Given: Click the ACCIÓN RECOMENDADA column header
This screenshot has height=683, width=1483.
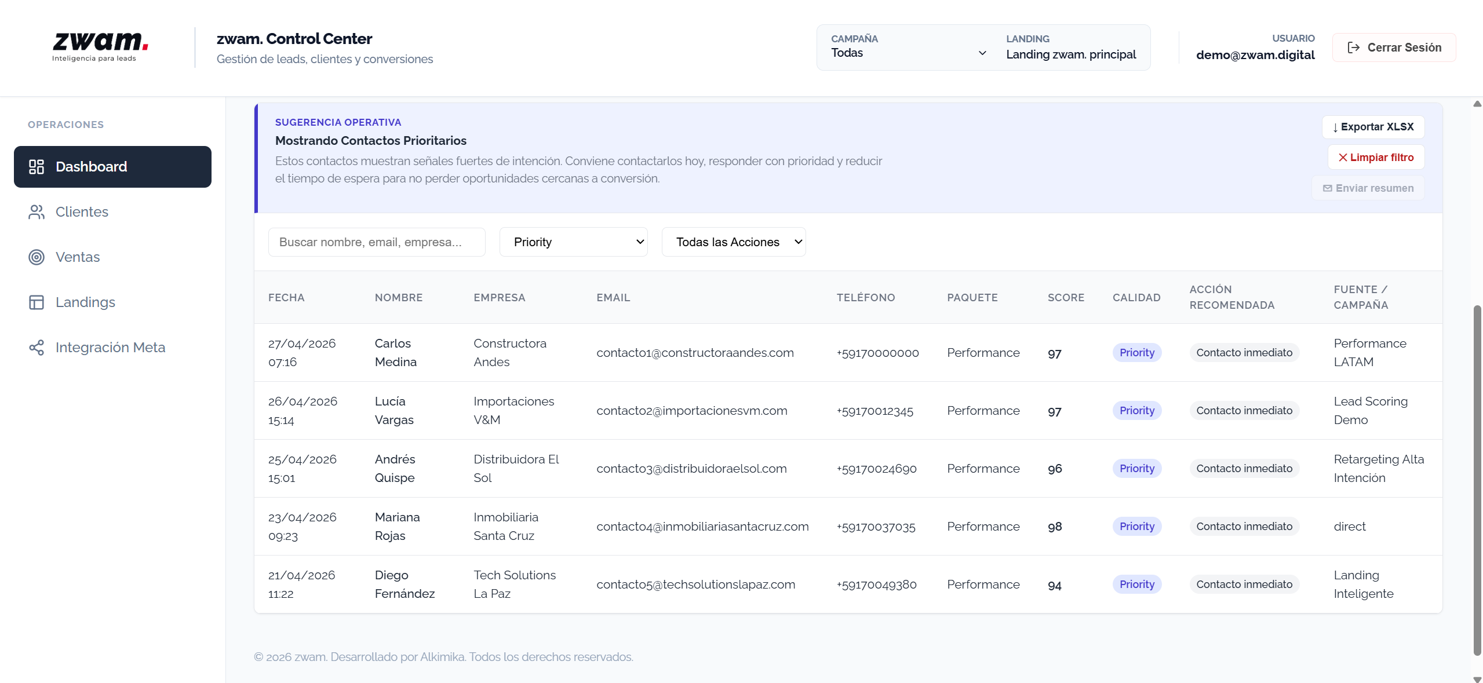Looking at the screenshot, I should (1232, 297).
